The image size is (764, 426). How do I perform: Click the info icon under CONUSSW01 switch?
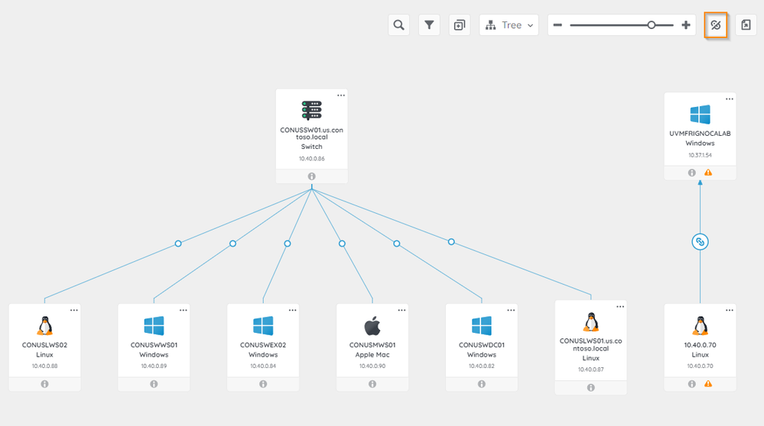pos(312,176)
